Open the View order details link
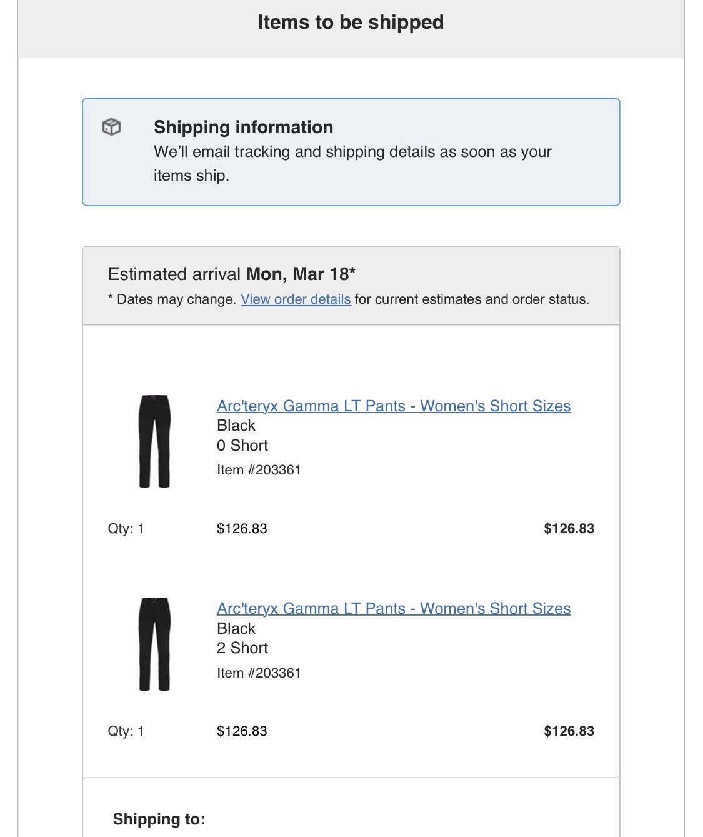Viewport: 703px width, 837px height. (296, 299)
